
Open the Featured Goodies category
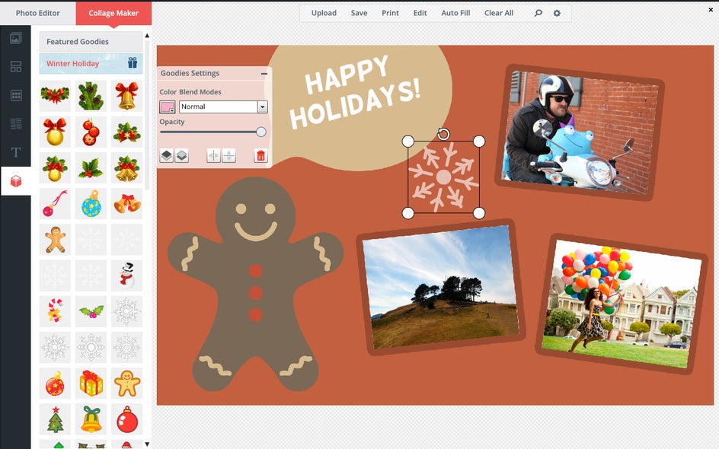tap(91, 42)
